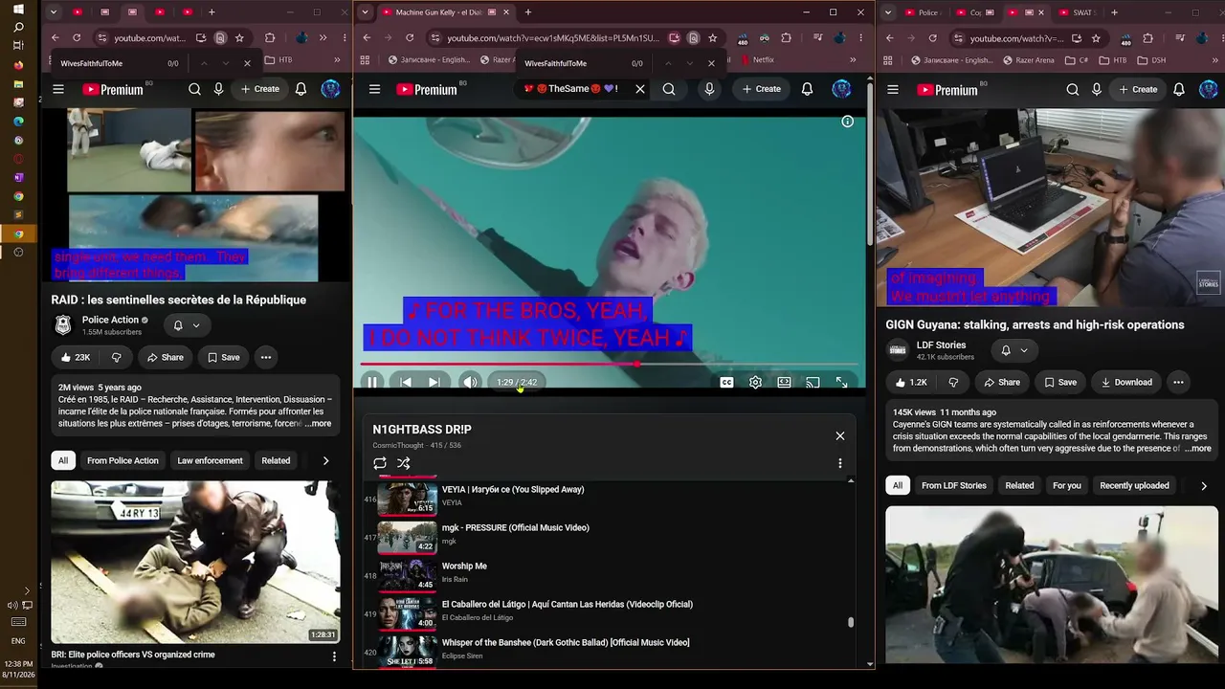This screenshot has height=689, width=1225.
Task: Show more filter chips in right window
Action: click(x=1203, y=485)
